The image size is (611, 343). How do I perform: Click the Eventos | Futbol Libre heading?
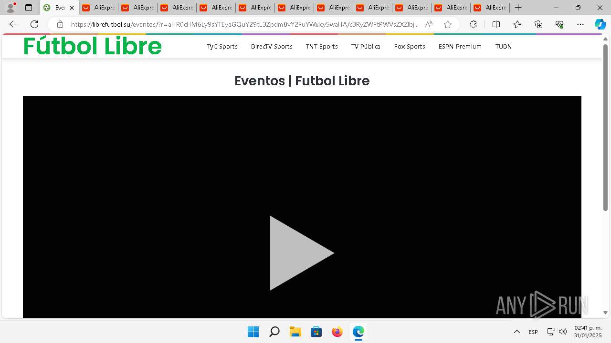(x=302, y=81)
